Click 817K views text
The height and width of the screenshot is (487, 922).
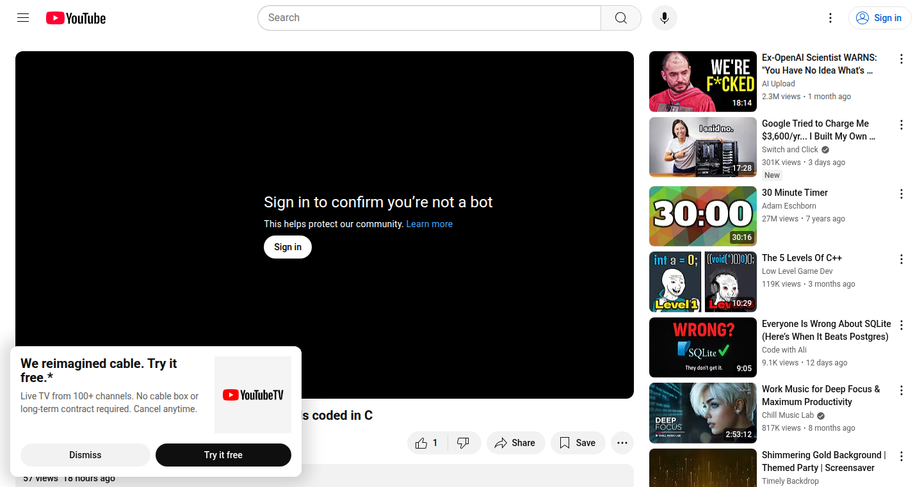781,428
